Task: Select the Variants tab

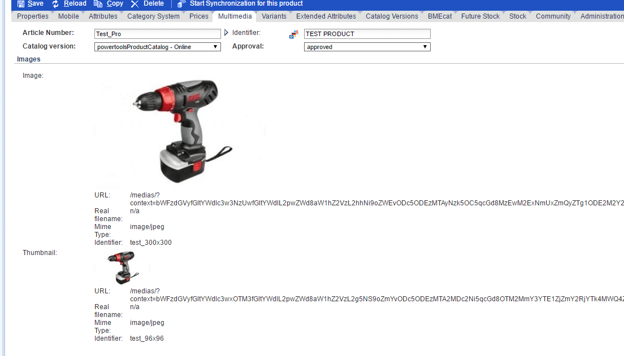Action: coord(274,16)
